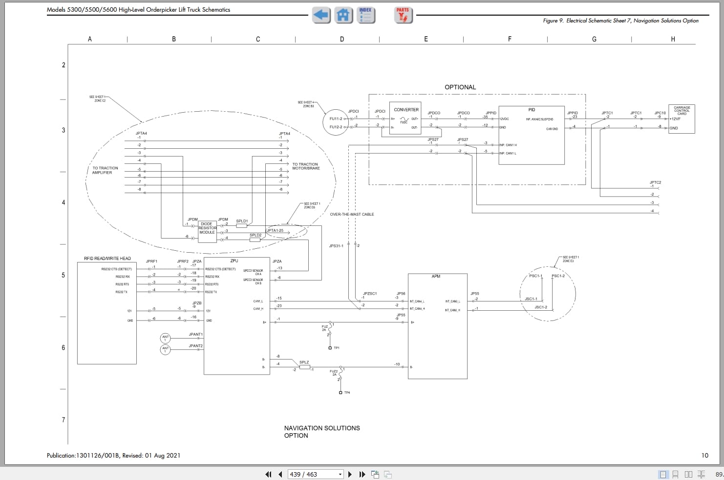Viewport: 724px width, 480px height.
Task: Click the APM block label
Action: tap(436, 277)
